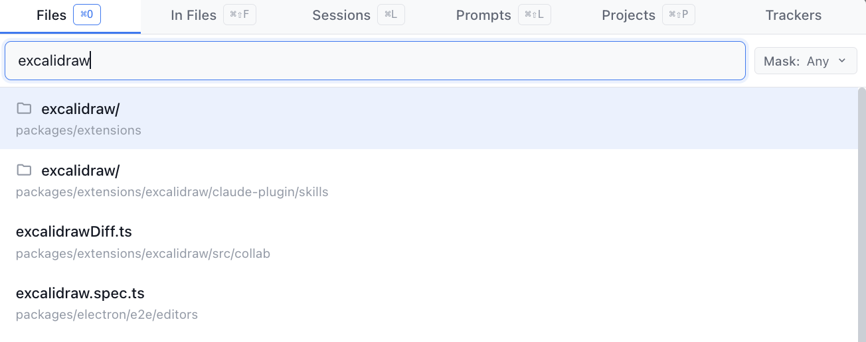Expand the Mask: Any dropdown

(806, 61)
